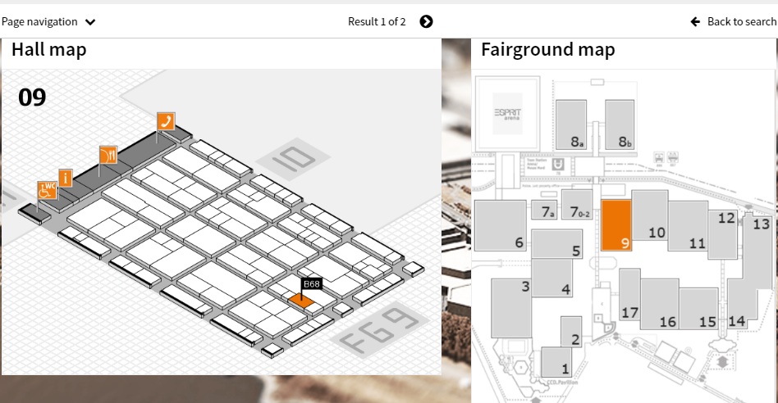Click the information 'i' flag icon
Image resolution: width=778 pixels, height=403 pixels.
click(x=66, y=178)
